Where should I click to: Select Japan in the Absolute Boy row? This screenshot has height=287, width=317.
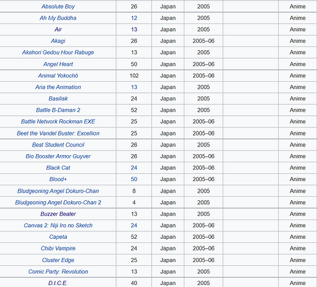(168, 6)
